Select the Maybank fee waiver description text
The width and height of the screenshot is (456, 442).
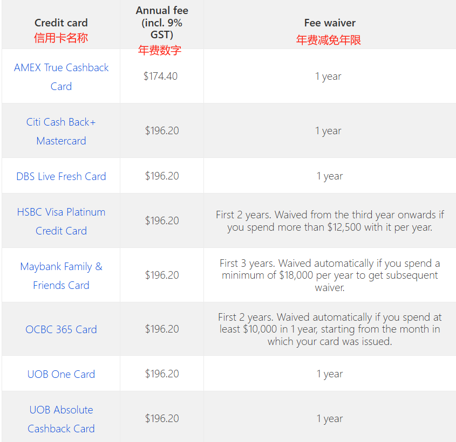pos(330,275)
